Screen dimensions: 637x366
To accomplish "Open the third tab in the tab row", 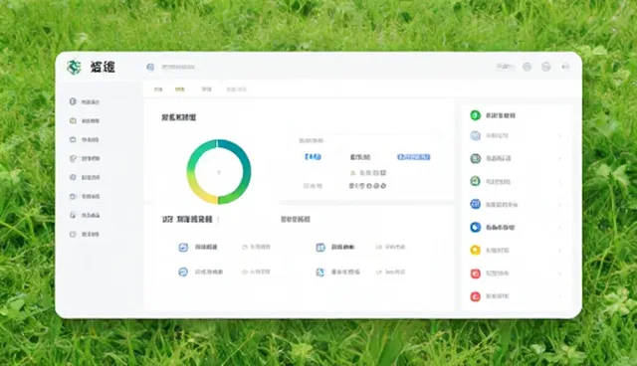I will (x=206, y=90).
